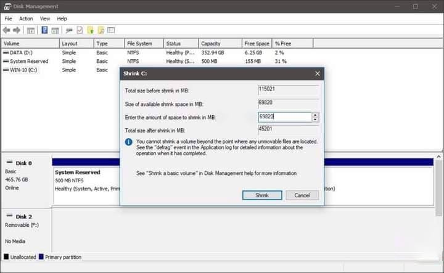Click the folder with green arrow icon

click(90, 30)
